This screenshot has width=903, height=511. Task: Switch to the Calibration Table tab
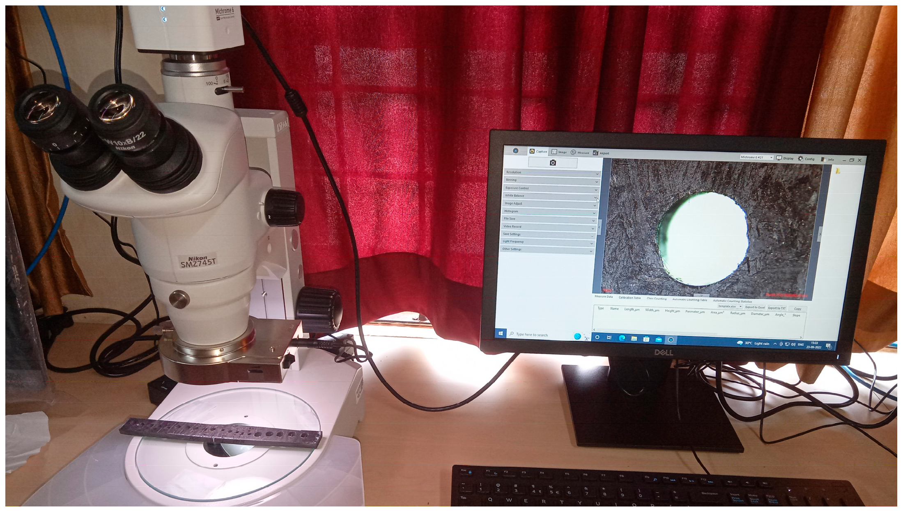(630, 298)
